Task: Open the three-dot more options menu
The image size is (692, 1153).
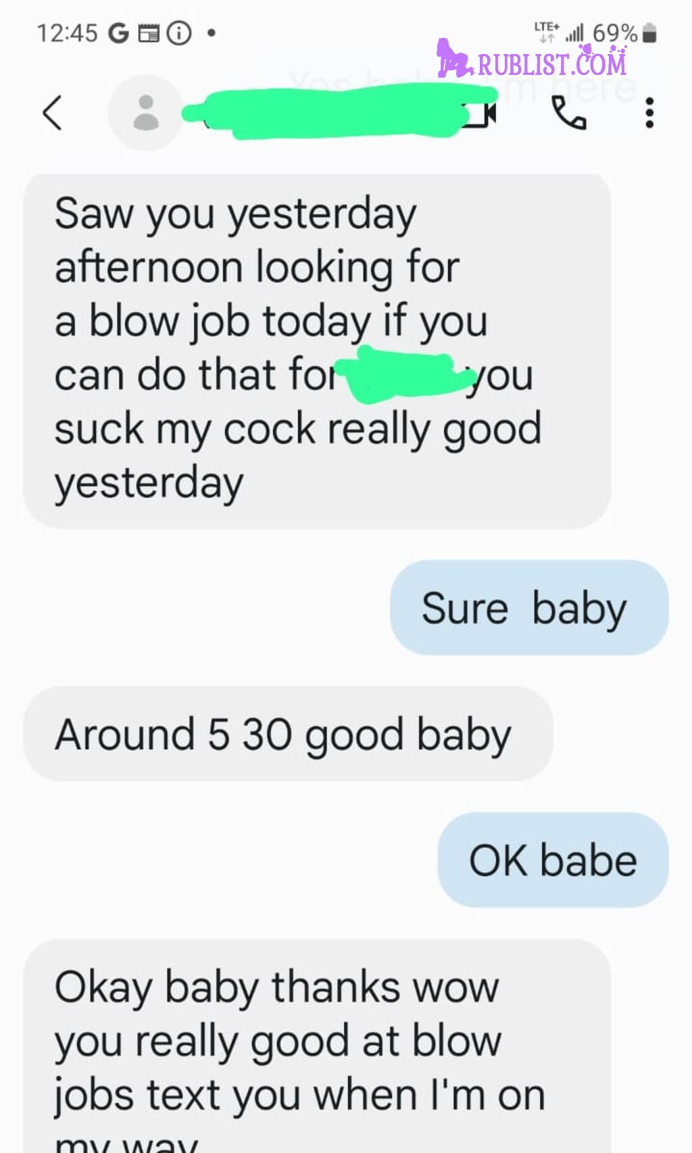Action: (649, 112)
